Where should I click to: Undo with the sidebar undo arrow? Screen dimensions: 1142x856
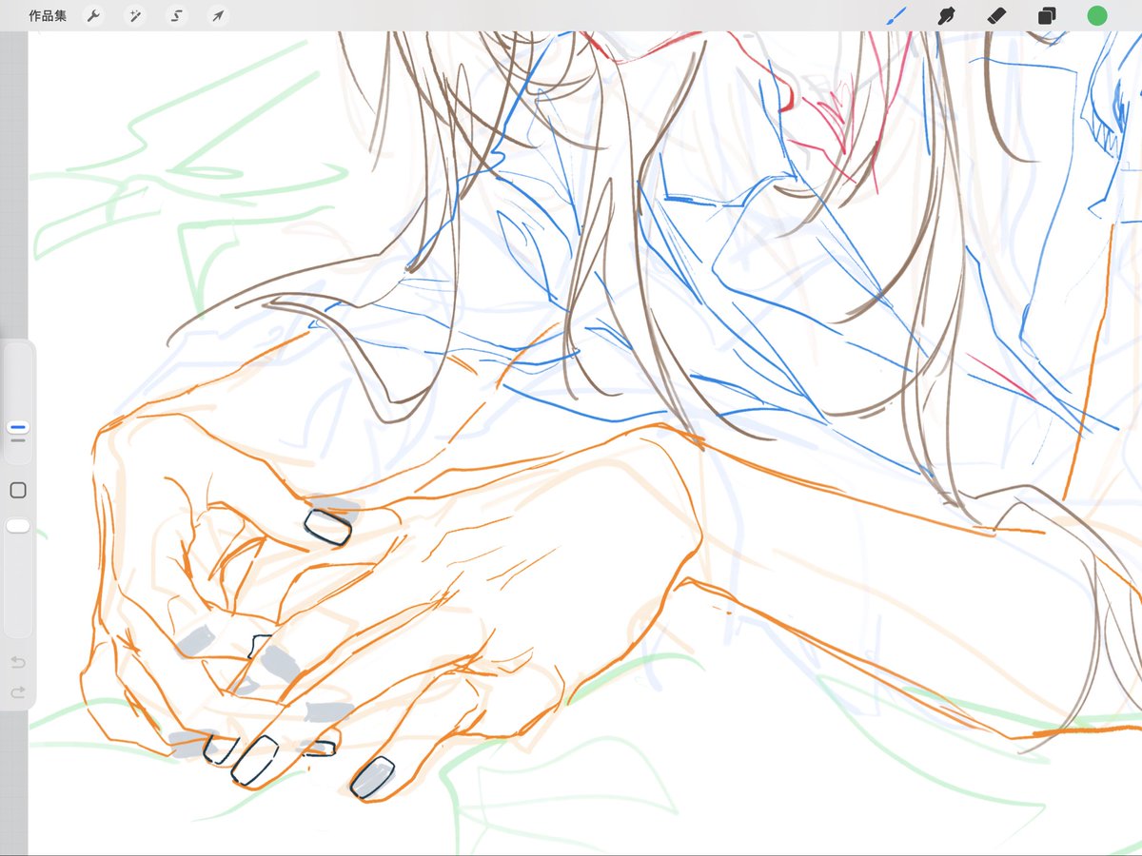pos(17,662)
